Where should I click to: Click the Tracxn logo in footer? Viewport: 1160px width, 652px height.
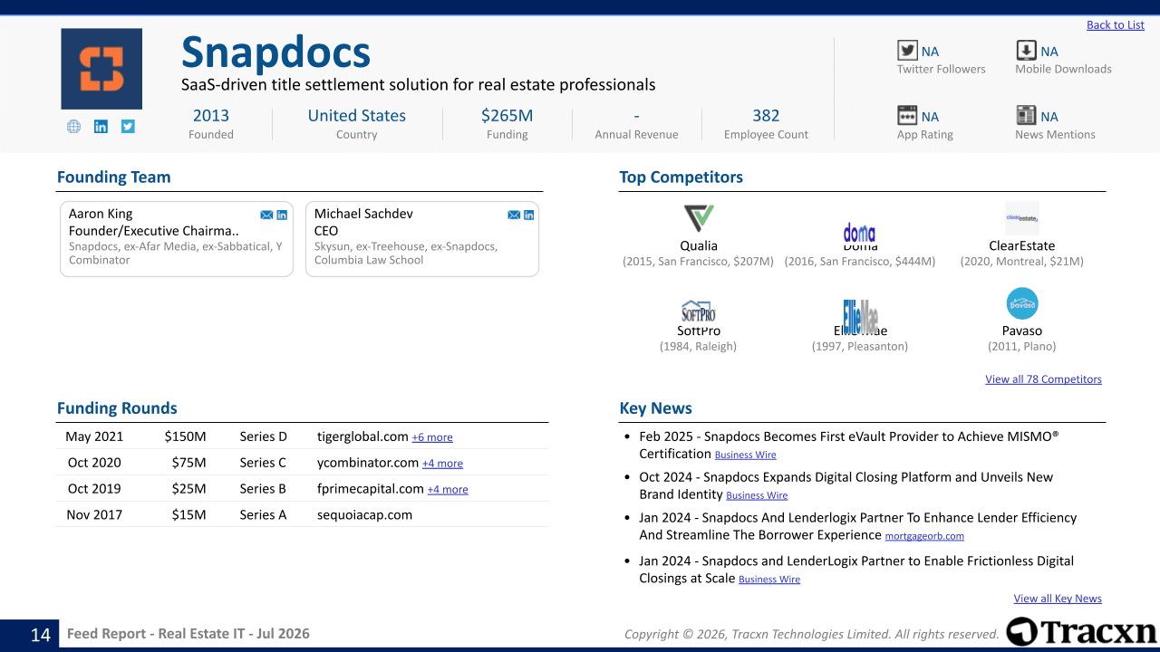coord(1081,631)
